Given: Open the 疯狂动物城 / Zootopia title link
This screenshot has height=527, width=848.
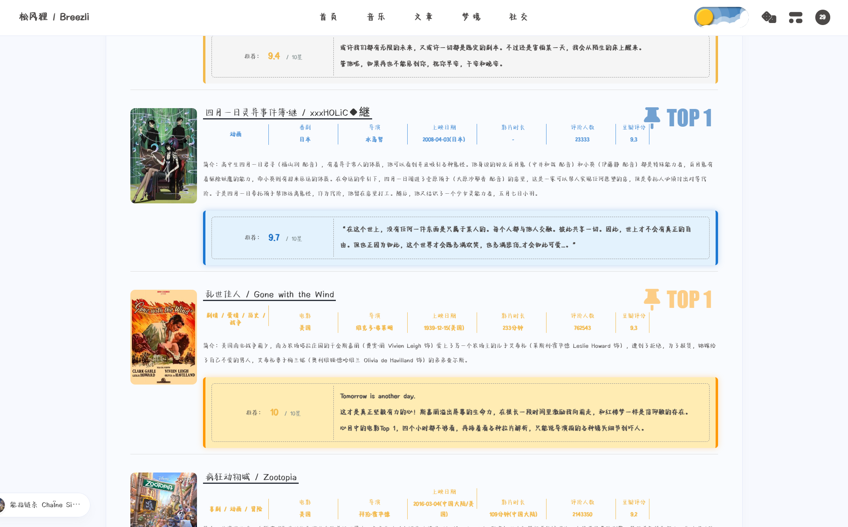Looking at the screenshot, I should tap(251, 477).
